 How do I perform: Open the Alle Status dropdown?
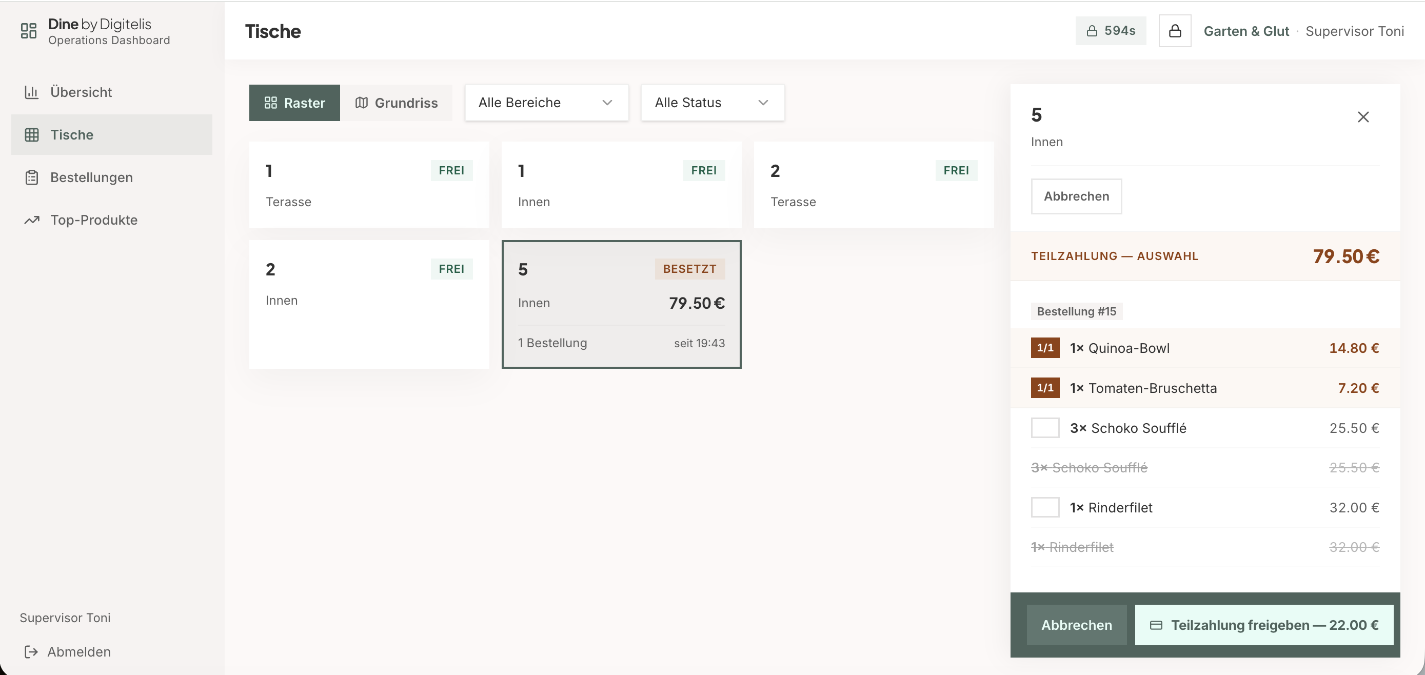click(712, 103)
